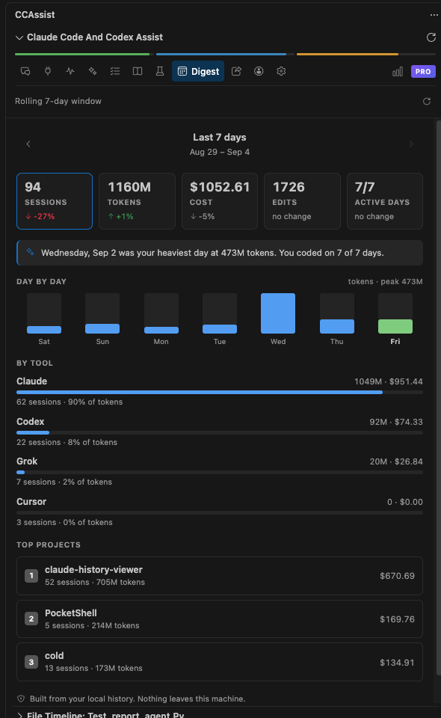Open the flask lab icon tab
This screenshot has height=718, width=441.
[160, 71]
